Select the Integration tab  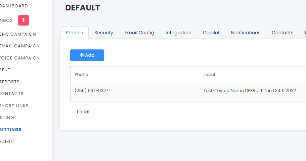coord(178,33)
